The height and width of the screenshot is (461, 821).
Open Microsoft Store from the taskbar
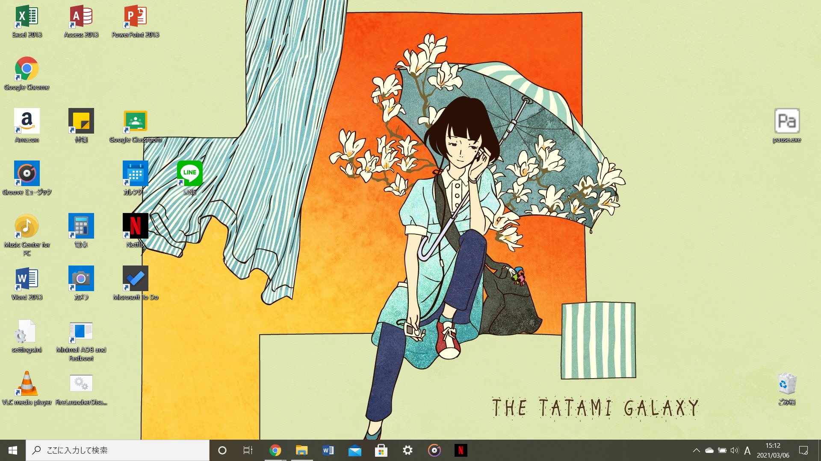click(381, 450)
